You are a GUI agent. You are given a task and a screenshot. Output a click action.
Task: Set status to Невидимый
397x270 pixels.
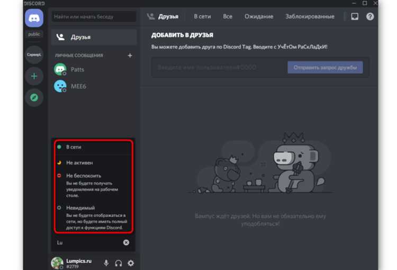[93, 217]
